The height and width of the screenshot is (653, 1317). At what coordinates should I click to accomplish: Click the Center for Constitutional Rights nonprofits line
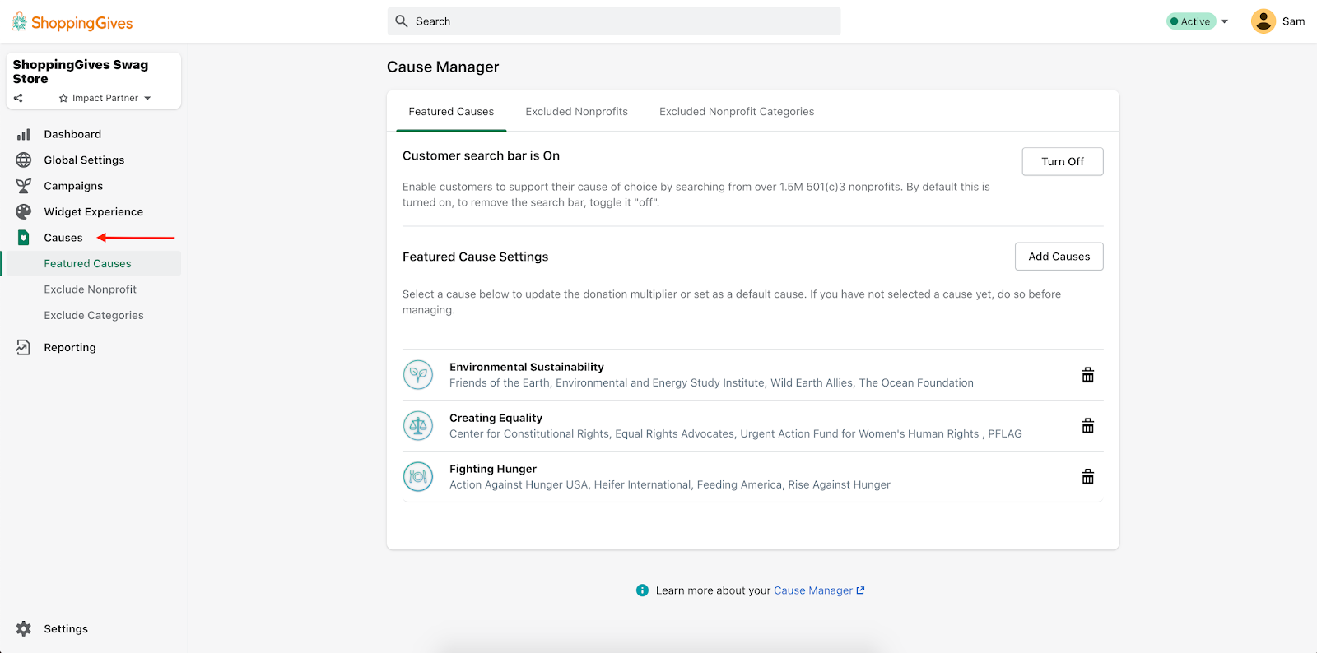pyautogui.click(x=736, y=434)
